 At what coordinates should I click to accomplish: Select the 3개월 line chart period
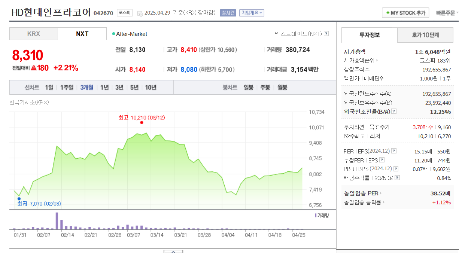point(87,88)
